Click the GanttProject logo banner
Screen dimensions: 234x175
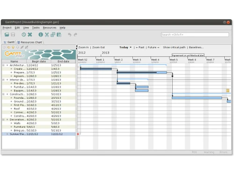39,54
